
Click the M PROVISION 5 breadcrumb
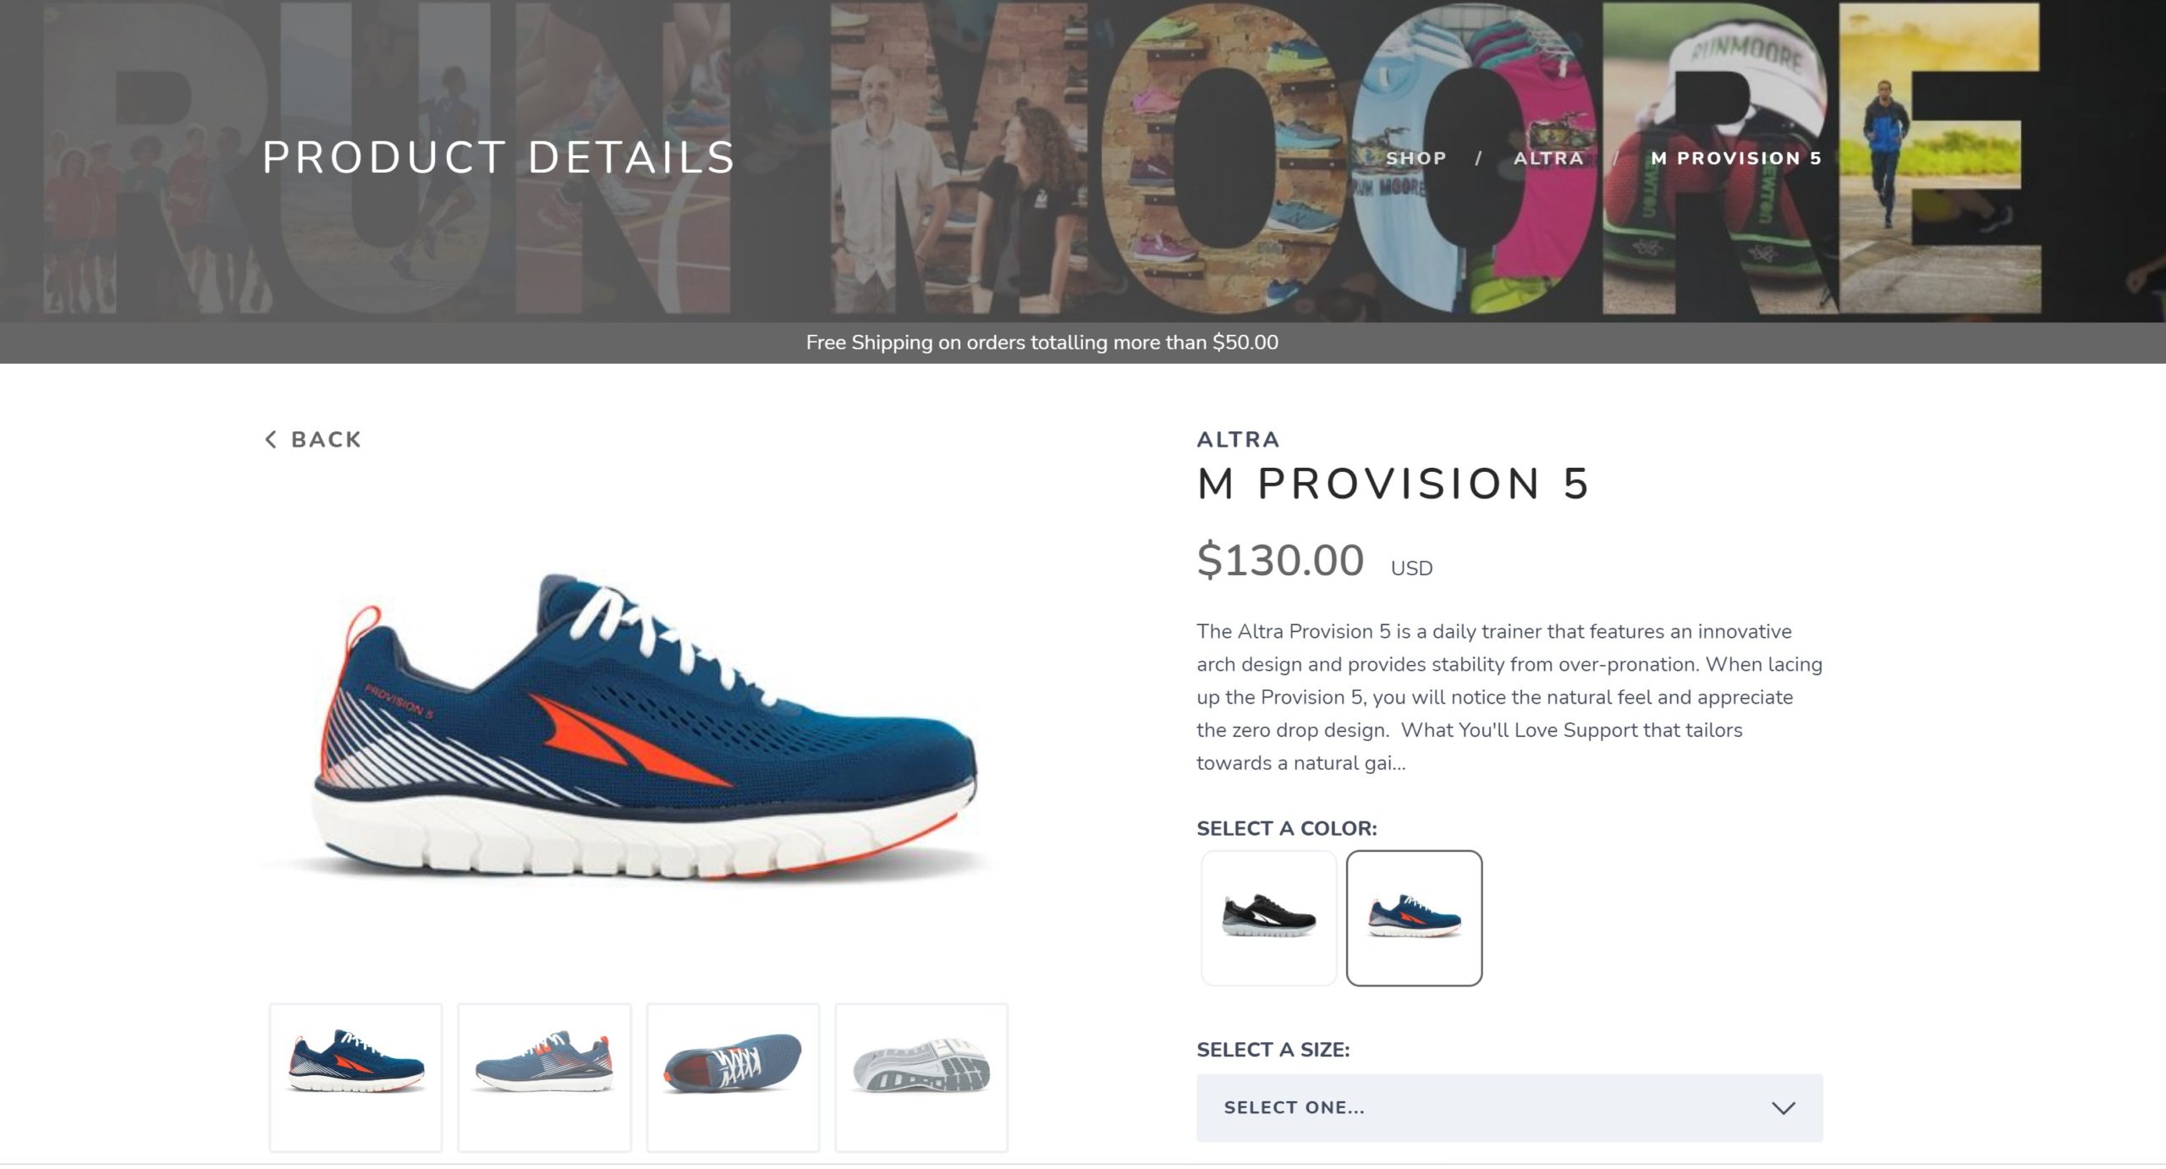click(1736, 158)
